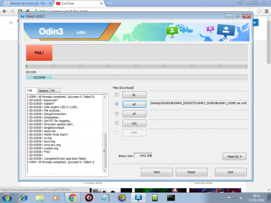
Task: Switch to 'tirando frp moto g3' tab
Action: (x=28, y=4)
